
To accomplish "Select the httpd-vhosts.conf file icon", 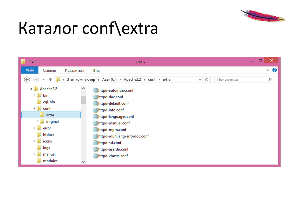I will click(95, 156).
